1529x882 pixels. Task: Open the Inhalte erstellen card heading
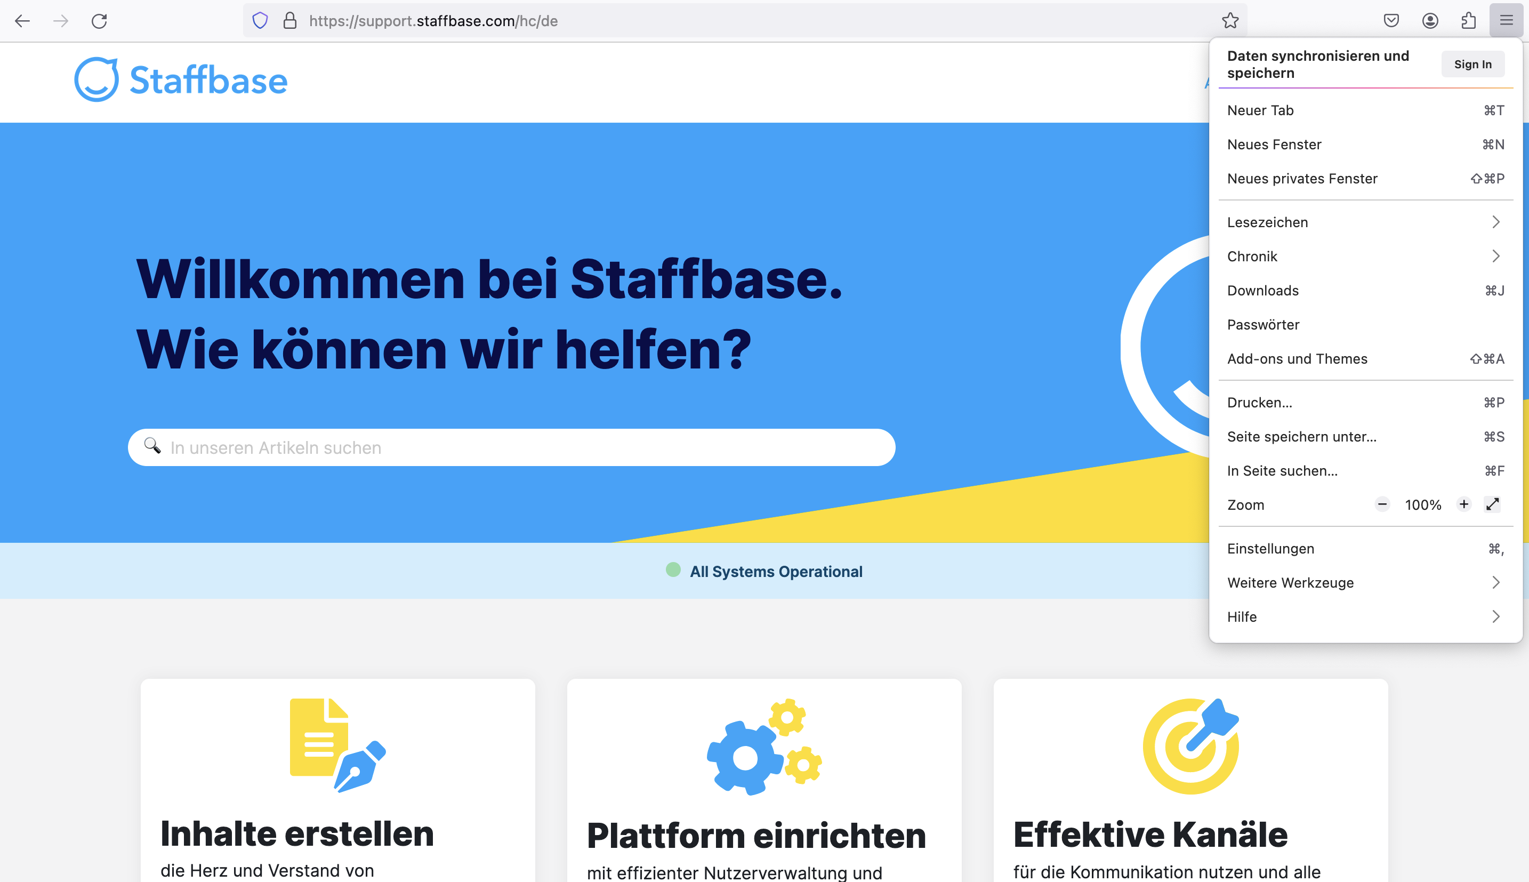pyautogui.click(x=297, y=833)
